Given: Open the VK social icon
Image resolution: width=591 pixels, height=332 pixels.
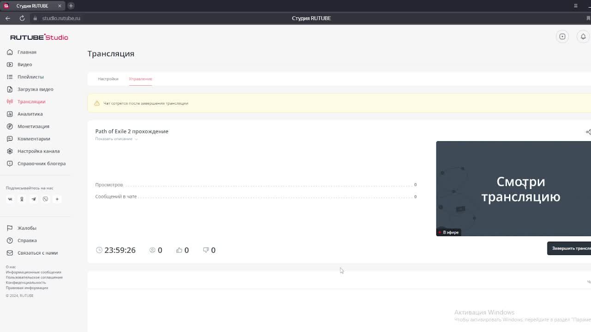Looking at the screenshot, I should (10, 199).
